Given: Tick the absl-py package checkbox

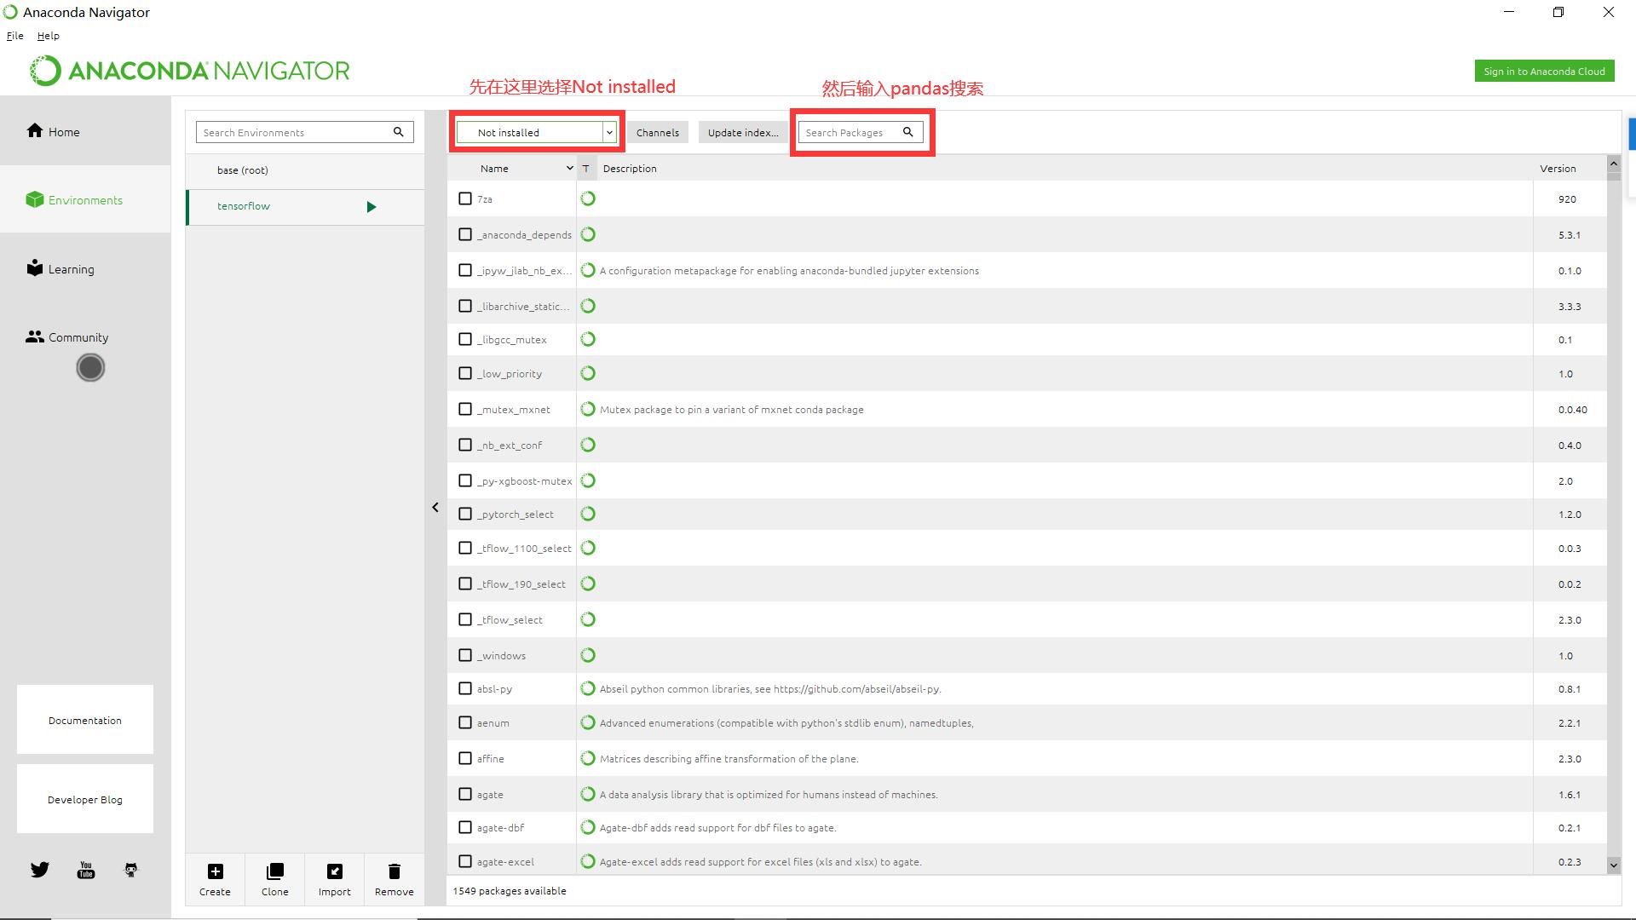Looking at the screenshot, I should (465, 688).
